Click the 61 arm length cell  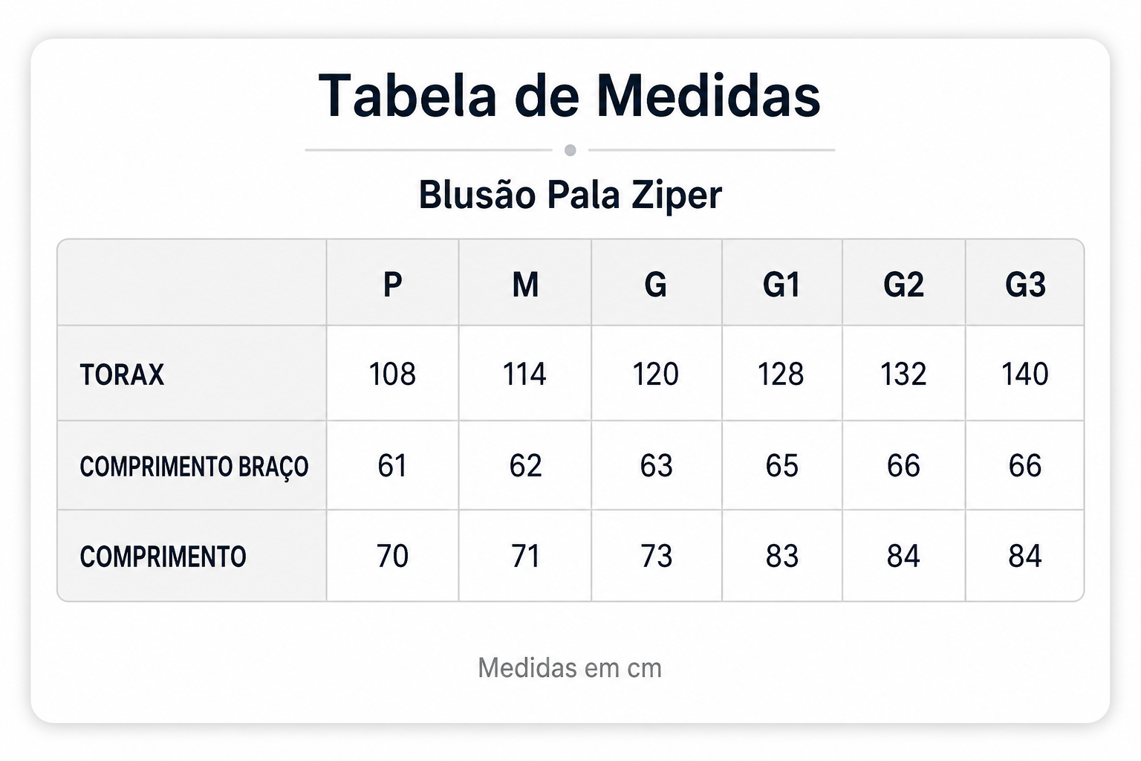[392, 465]
